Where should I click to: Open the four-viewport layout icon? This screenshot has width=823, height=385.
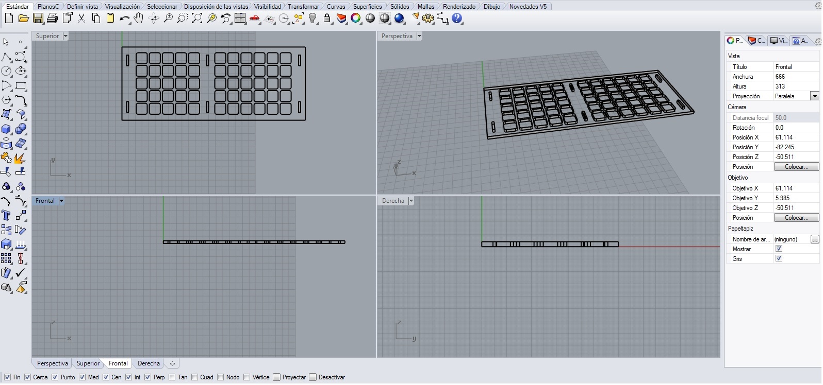[240, 19]
